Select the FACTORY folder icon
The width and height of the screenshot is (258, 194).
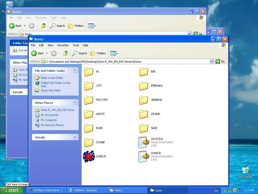[x=89, y=100]
